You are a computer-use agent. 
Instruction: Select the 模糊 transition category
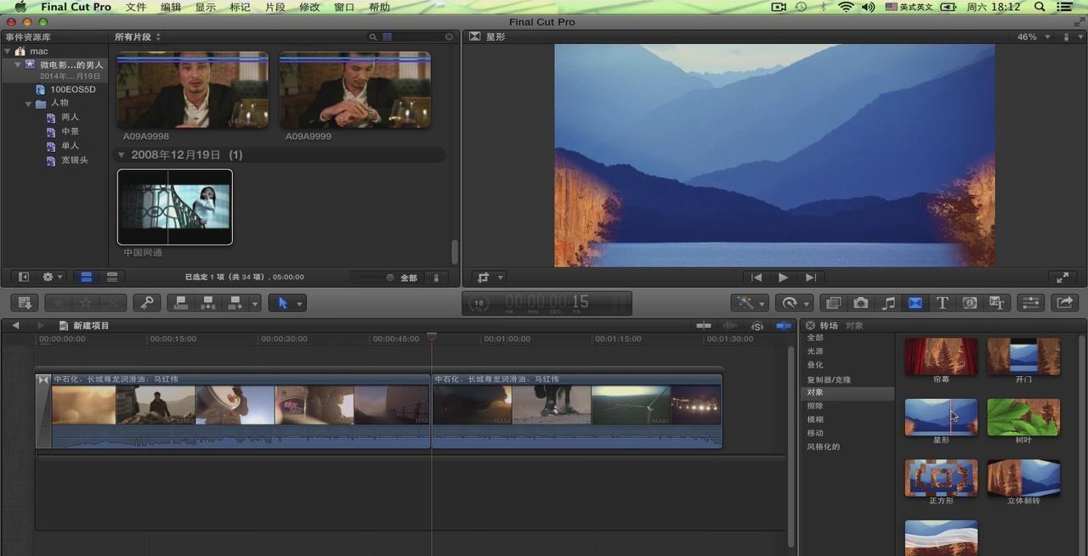coord(815,419)
